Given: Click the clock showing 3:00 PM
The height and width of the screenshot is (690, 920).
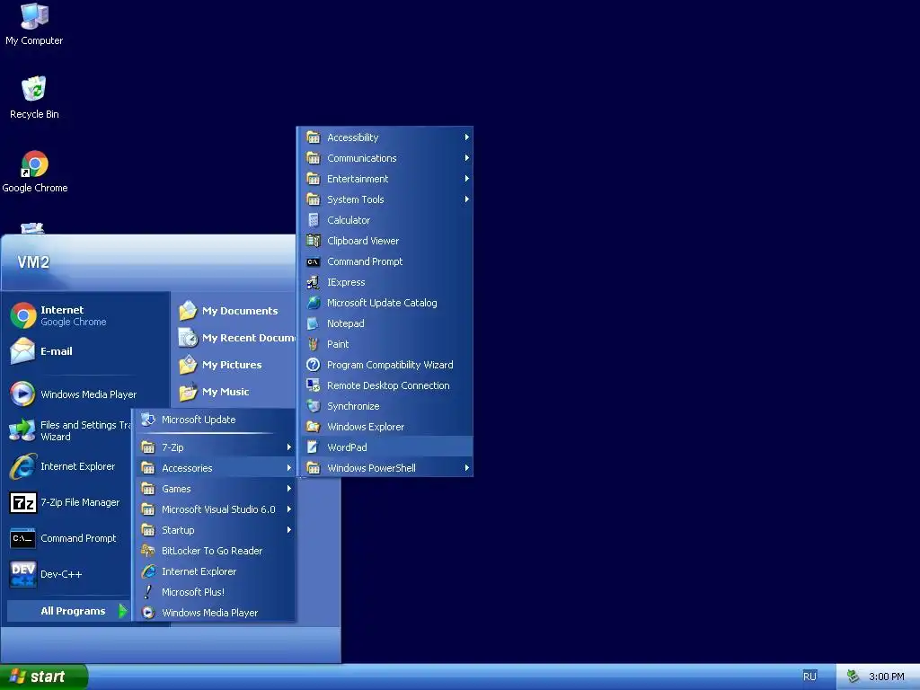Looking at the screenshot, I should 887,677.
